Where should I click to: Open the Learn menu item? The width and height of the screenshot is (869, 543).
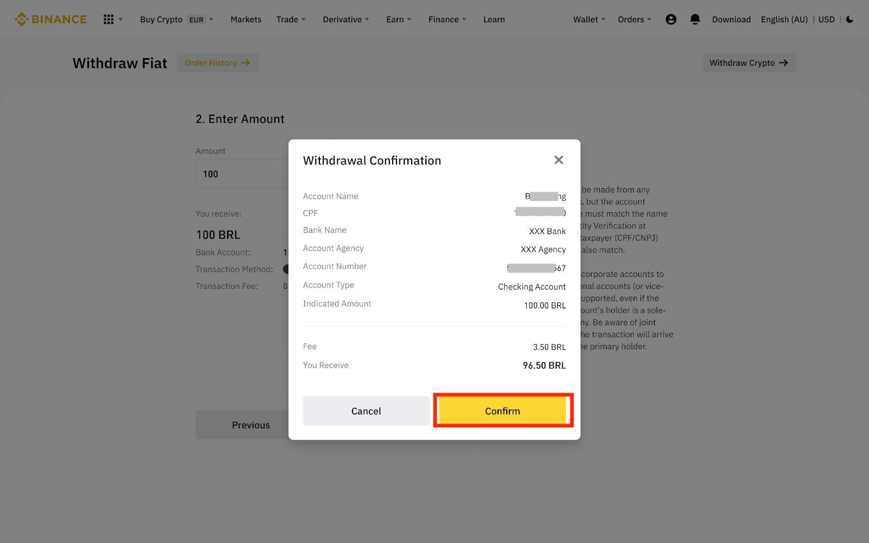[x=494, y=20]
